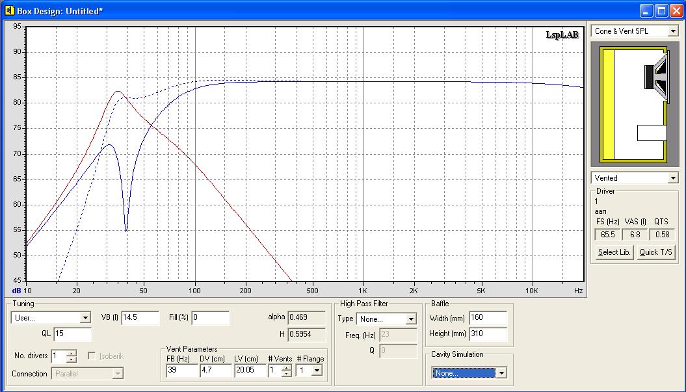The image size is (686, 392).
Task: Click the VB (l) input field
Action: point(140,318)
